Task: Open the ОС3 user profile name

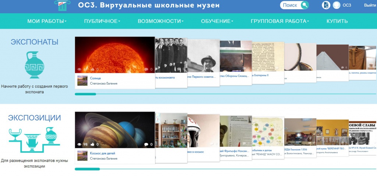Action: tap(347, 5)
